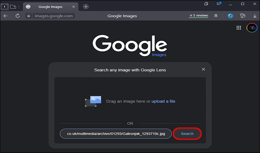260x153 pixels.
Task: Minimize the browser window
Action: [230, 4]
